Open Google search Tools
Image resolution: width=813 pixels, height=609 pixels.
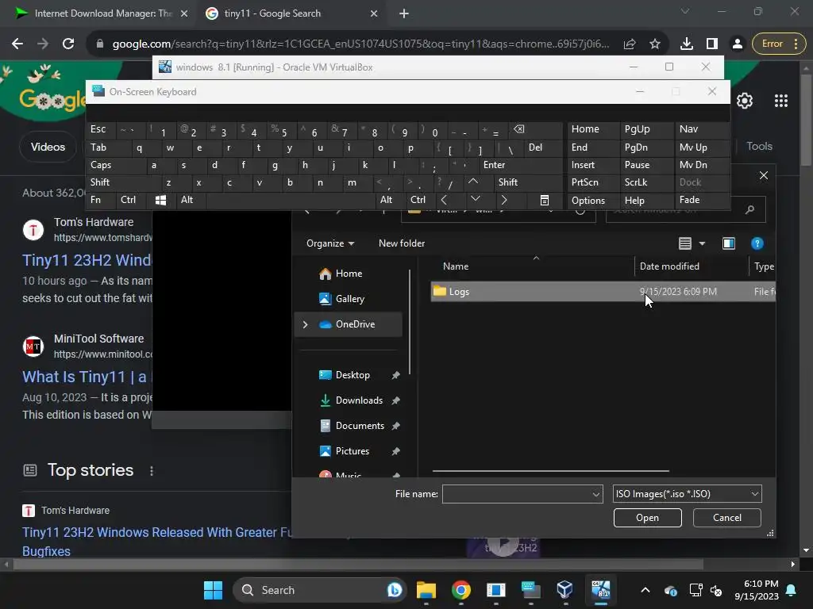759,147
